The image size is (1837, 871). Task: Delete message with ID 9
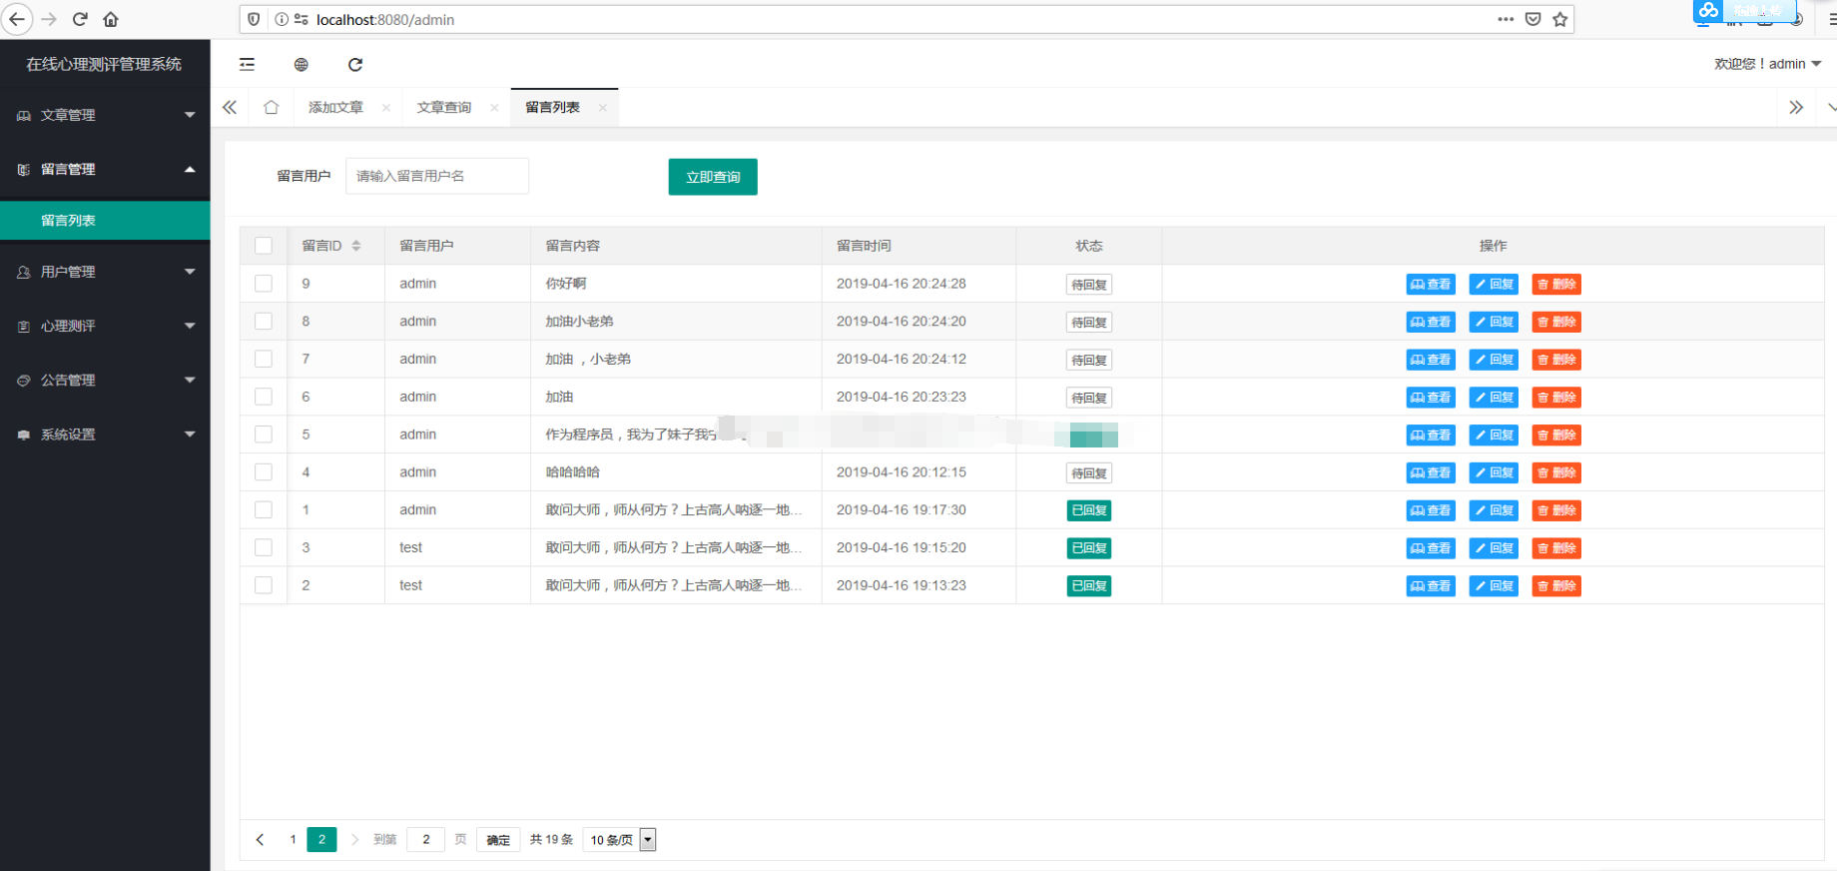pyautogui.click(x=1556, y=285)
